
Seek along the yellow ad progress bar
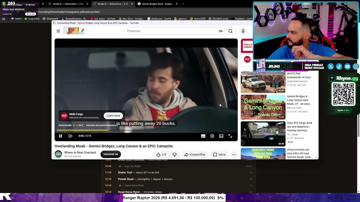coord(146,130)
